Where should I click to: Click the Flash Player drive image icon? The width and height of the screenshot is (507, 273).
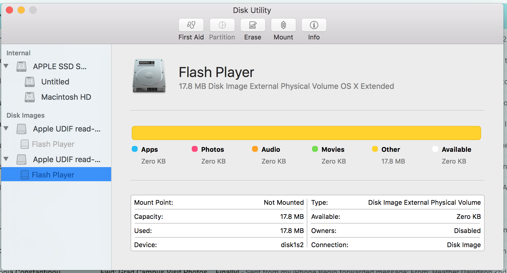[149, 76]
